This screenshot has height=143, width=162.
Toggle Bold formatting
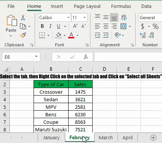click(42, 26)
